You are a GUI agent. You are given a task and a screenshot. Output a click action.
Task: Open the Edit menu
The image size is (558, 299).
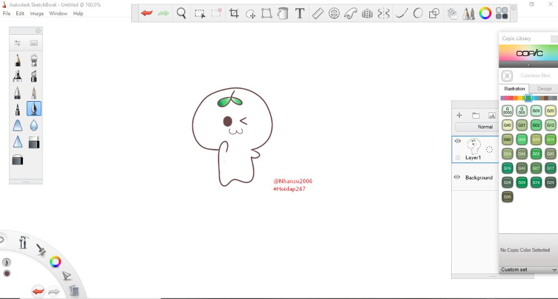(x=20, y=14)
